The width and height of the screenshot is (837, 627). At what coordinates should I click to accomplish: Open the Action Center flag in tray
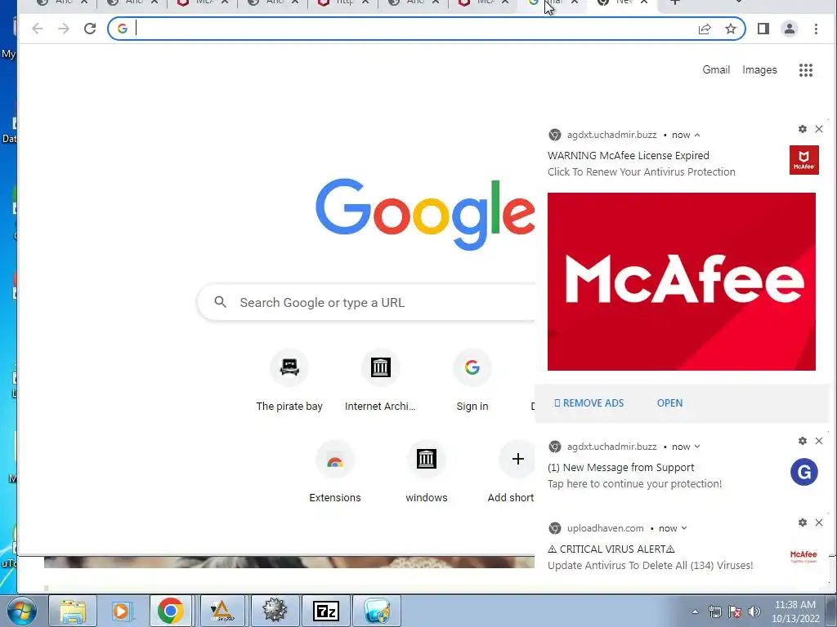click(735, 611)
